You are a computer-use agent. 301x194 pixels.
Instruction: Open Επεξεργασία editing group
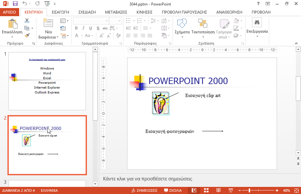(257, 28)
